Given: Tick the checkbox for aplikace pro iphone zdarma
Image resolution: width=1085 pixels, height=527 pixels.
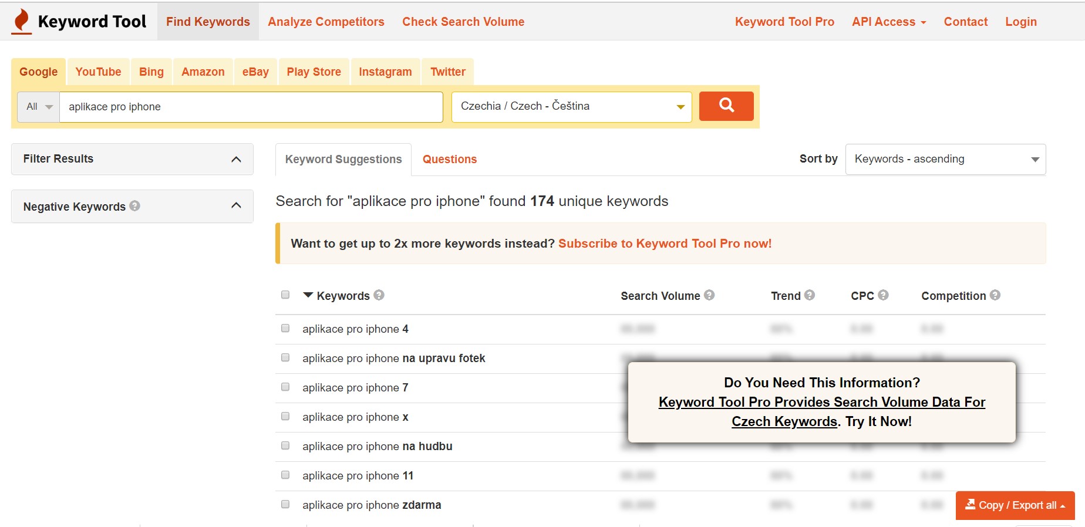Looking at the screenshot, I should [285, 504].
